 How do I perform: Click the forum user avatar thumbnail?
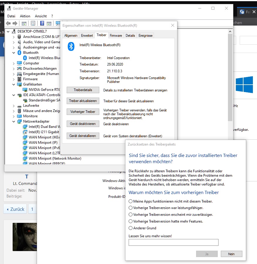point(25,237)
